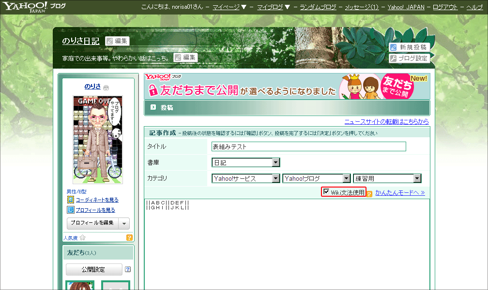This screenshot has height=290, width=488.
Task: Click the orange help icon beside 人気度
Action: (x=129, y=238)
